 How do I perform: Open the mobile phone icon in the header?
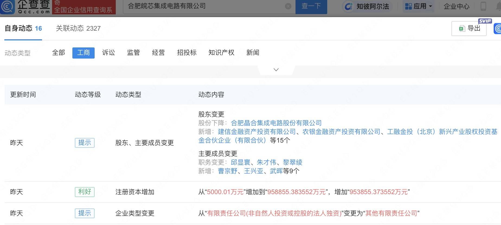pos(483,6)
